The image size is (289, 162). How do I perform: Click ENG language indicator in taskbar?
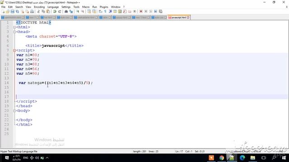click(26, 158)
